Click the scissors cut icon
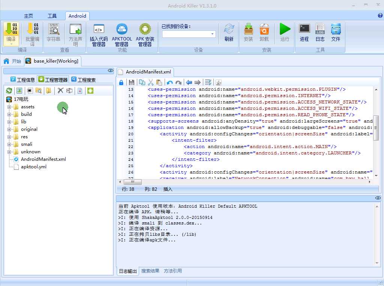Image resolution: width=384 pixels, height=286 pixels. coord(151,82)
